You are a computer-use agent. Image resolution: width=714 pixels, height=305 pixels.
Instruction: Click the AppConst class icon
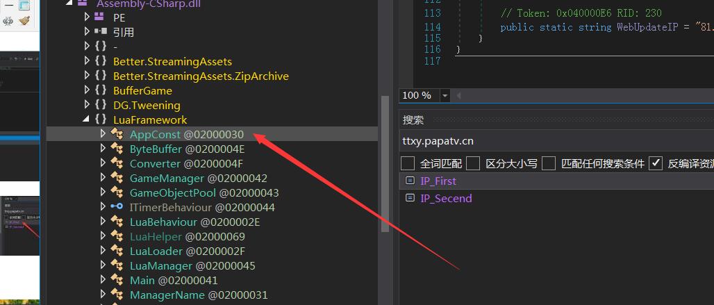click(117, 135)
